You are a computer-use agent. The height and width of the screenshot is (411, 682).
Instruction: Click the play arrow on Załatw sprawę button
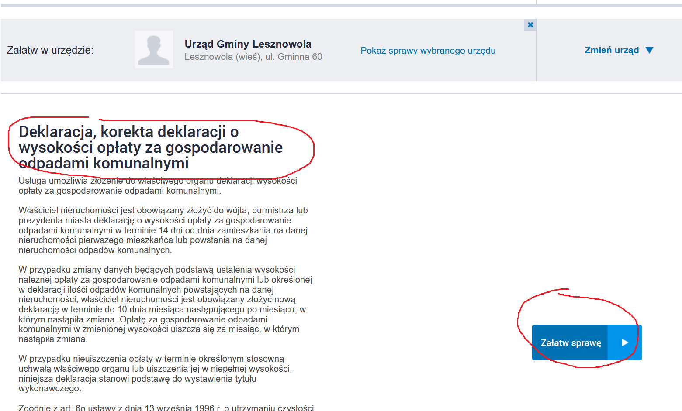tap(625, 342)
